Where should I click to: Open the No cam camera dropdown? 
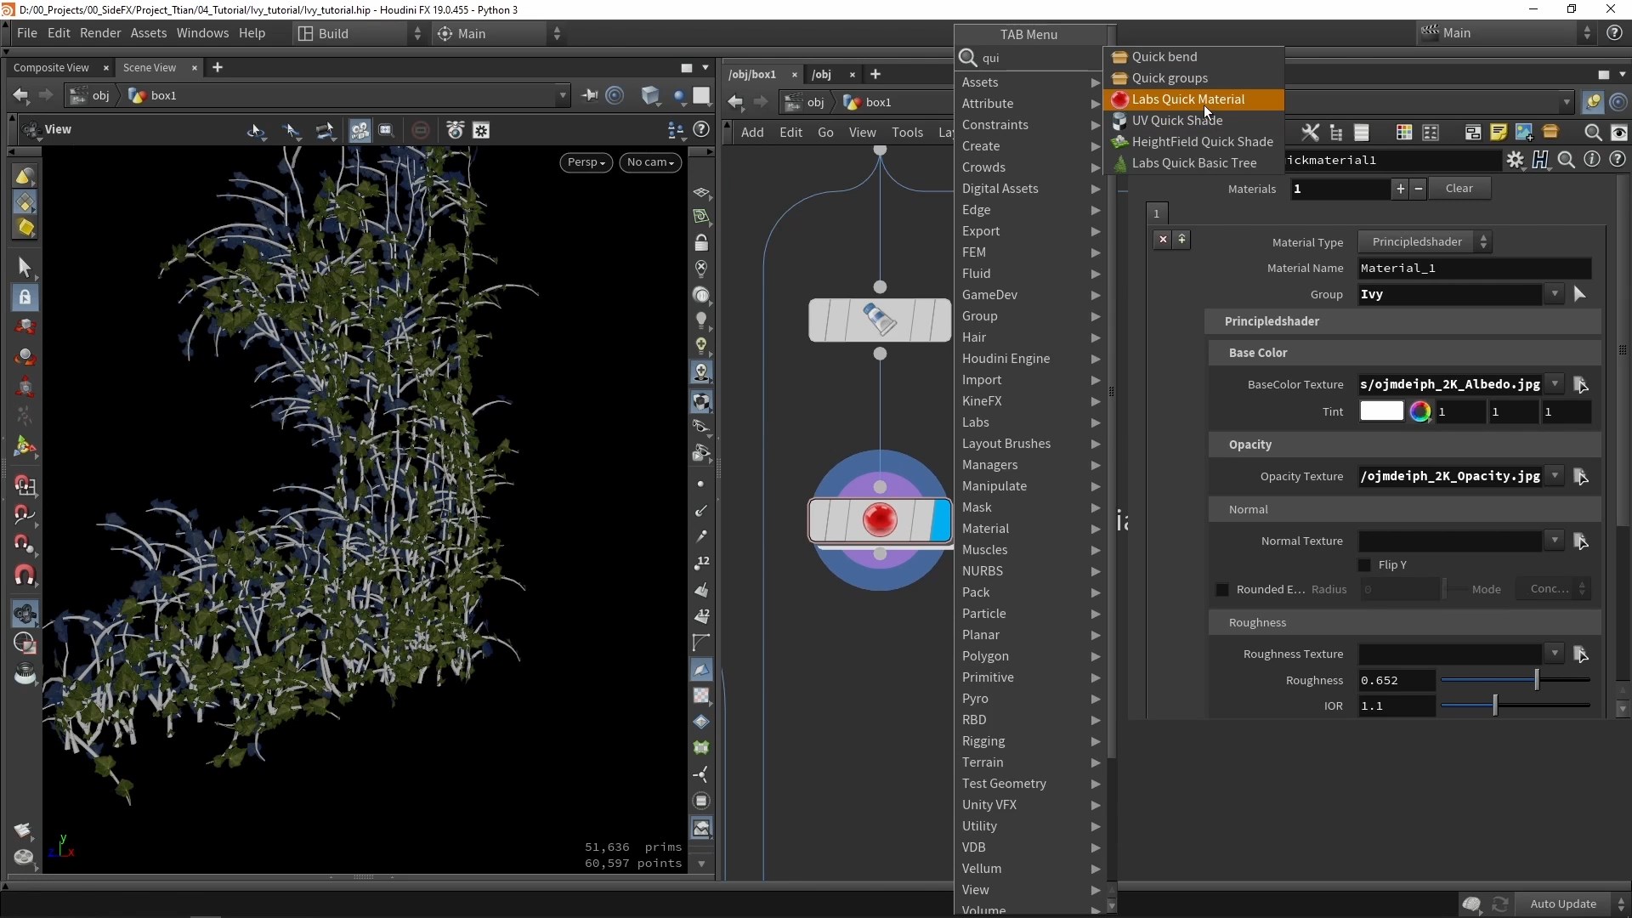[650, 162]
